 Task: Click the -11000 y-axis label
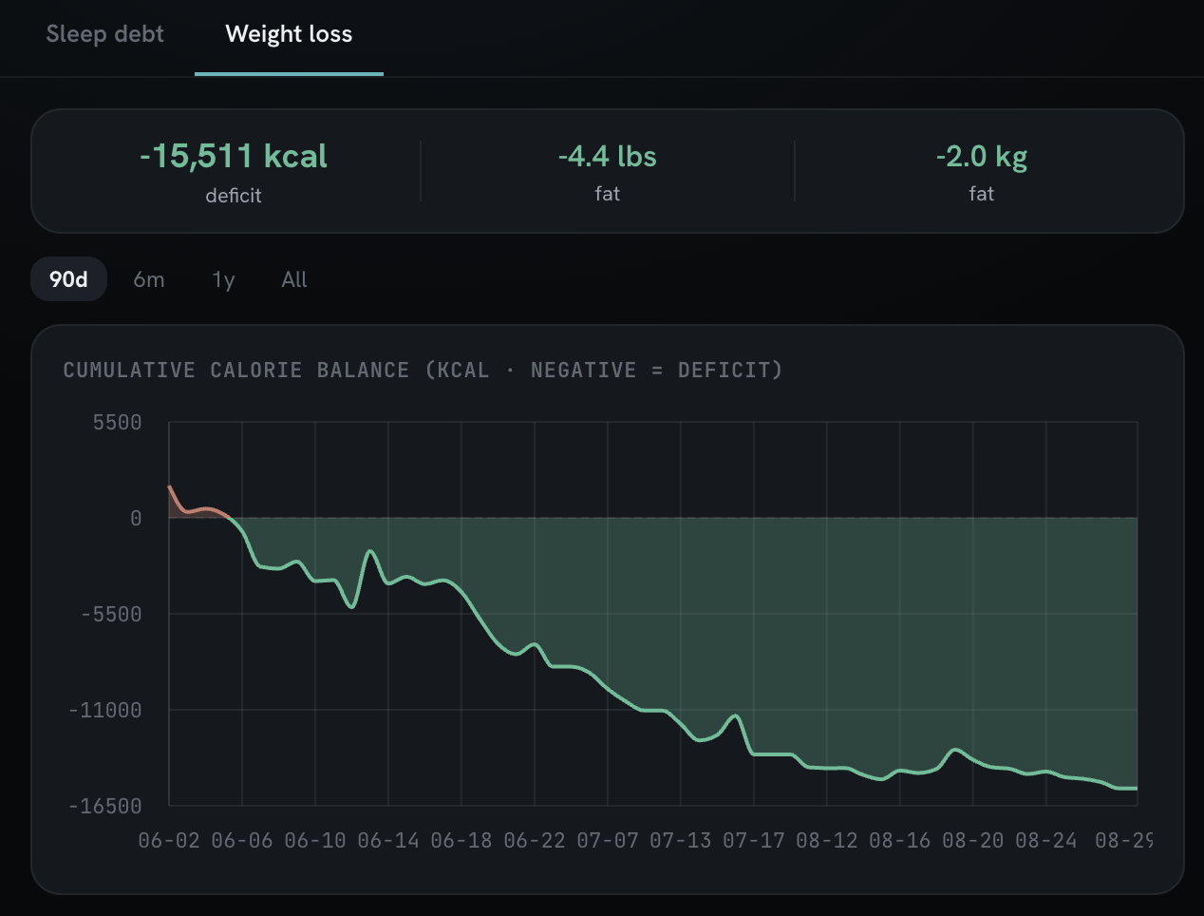(105, 710)
